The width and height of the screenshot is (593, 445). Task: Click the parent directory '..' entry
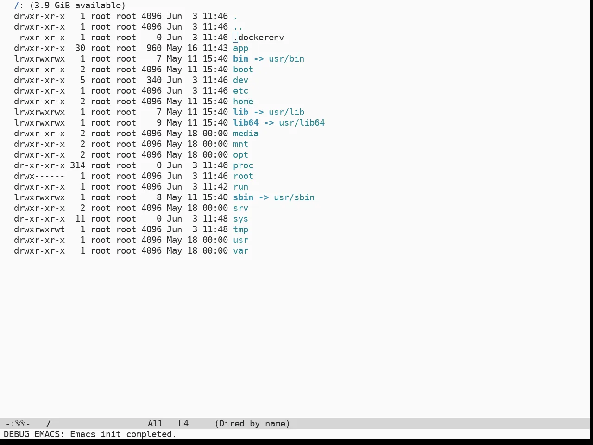[x=238, y=27]
